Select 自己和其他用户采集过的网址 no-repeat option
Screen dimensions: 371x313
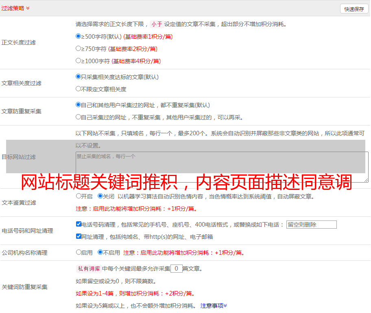click(x=79, y=105)
